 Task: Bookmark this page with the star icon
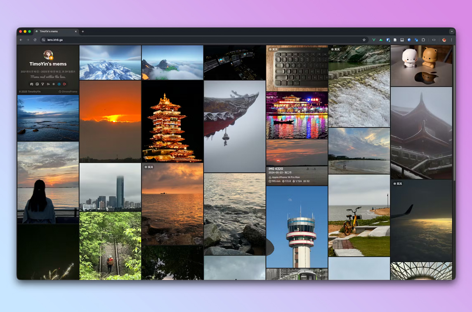(364, 40)
